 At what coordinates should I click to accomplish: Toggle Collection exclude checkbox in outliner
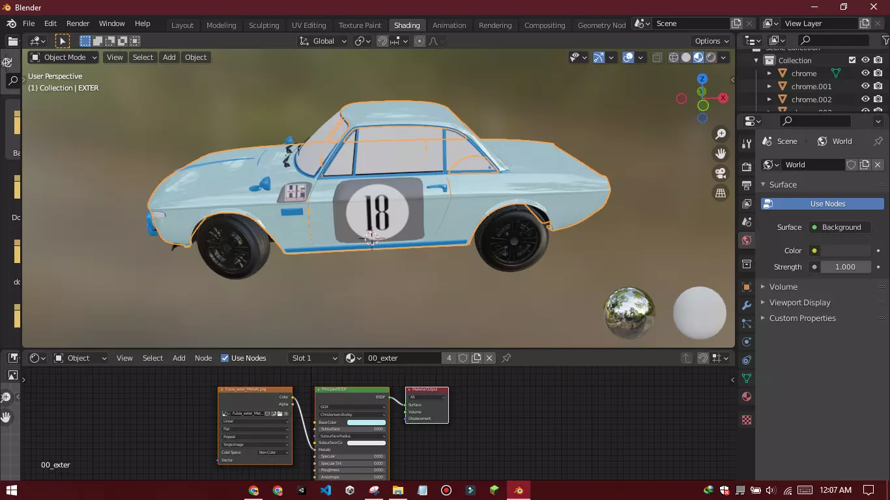(852, 61)
